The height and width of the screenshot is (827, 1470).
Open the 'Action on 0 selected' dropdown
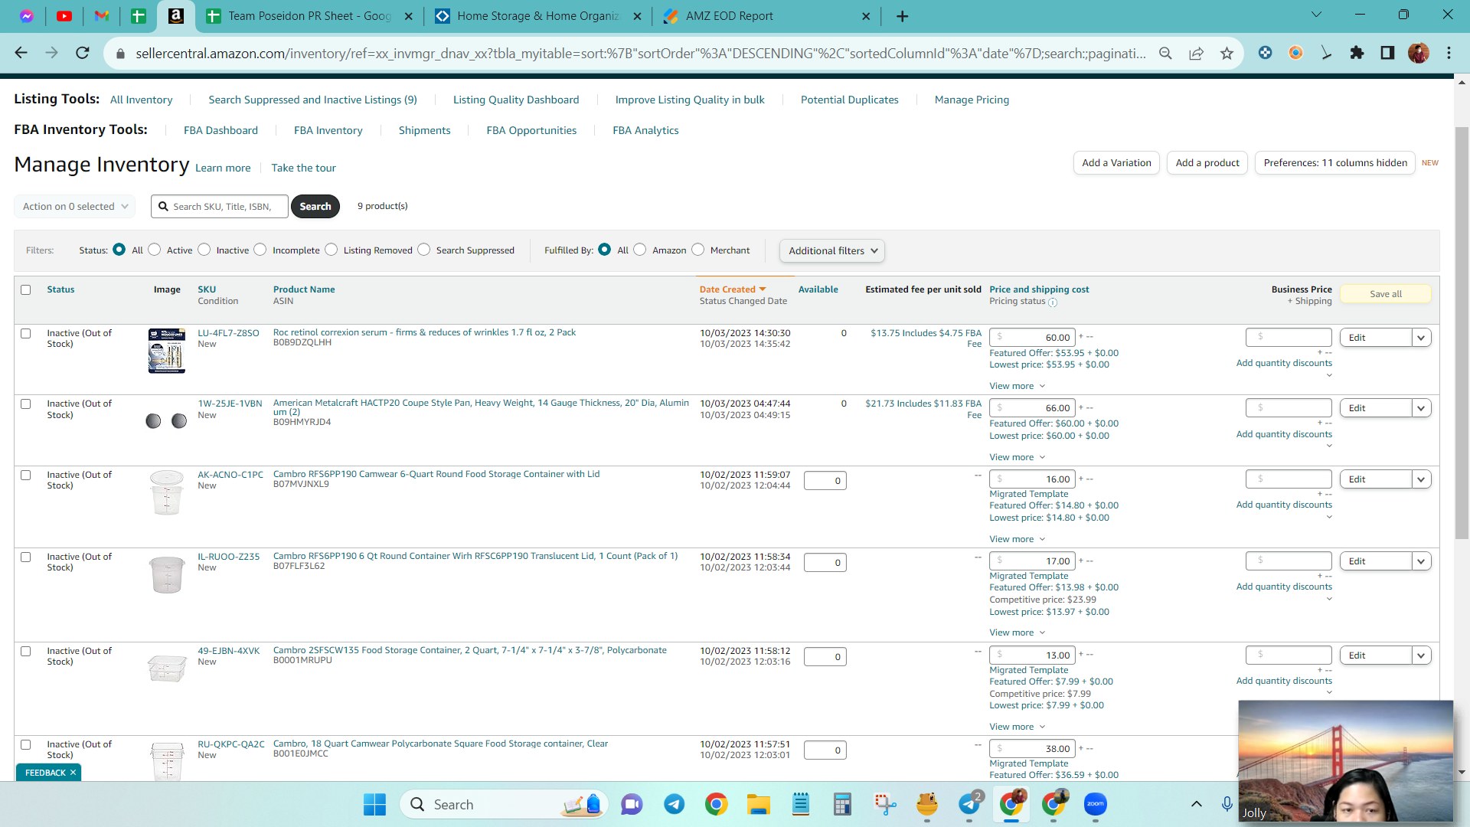click(x=75, y=207)
